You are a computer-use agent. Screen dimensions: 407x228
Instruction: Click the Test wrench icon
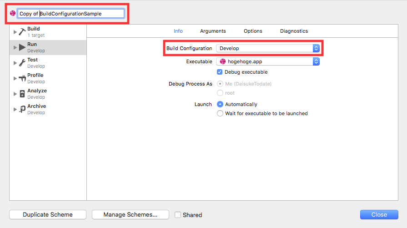22,63
